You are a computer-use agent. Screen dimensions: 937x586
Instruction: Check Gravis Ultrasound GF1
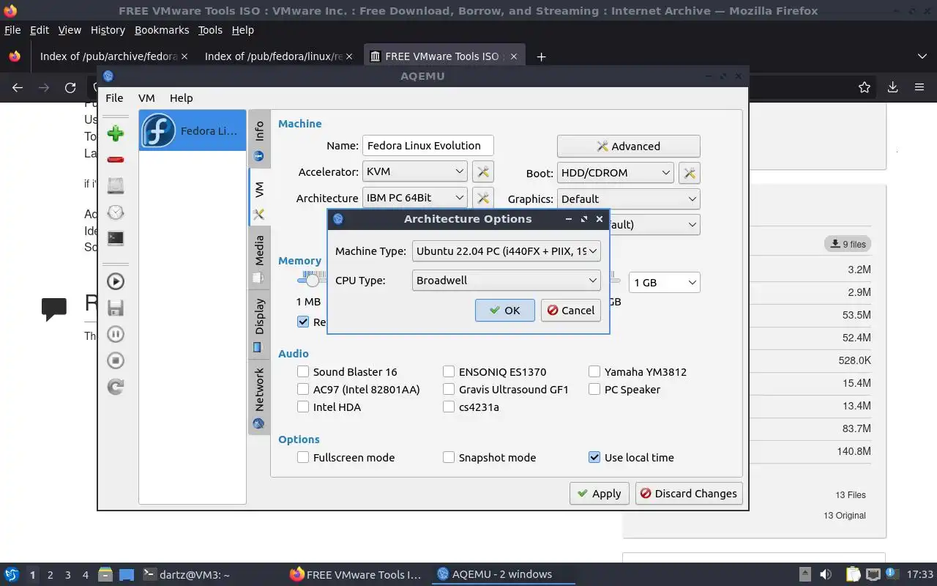(449, 389)
